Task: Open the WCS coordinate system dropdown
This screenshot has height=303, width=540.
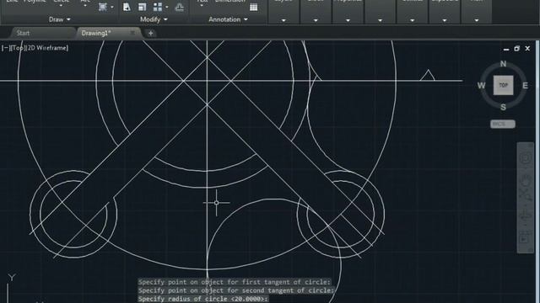Action: click(503, 124)
